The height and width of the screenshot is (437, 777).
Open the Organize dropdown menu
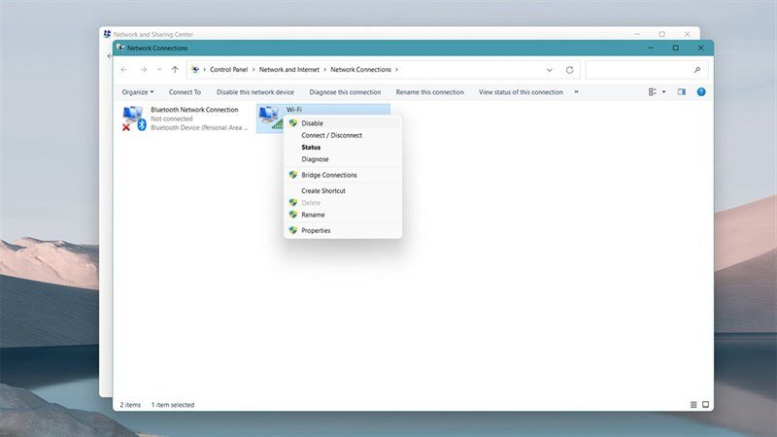(138, 92)
